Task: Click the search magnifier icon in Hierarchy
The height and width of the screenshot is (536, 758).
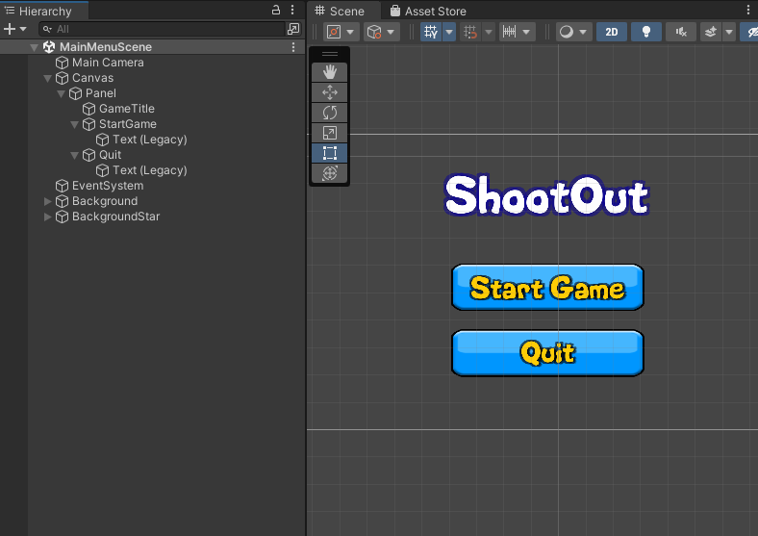Action: [47, 30]
